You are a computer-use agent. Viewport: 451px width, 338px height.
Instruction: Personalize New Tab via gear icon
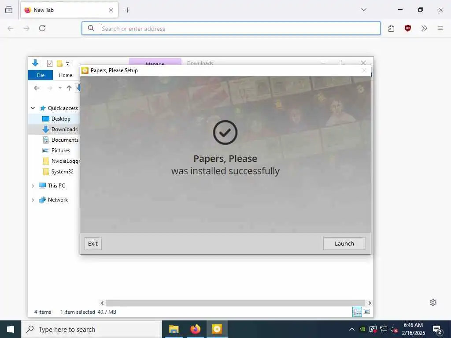433,302
